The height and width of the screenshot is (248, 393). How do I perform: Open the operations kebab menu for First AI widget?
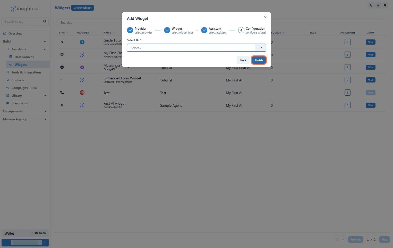[347, 105]
